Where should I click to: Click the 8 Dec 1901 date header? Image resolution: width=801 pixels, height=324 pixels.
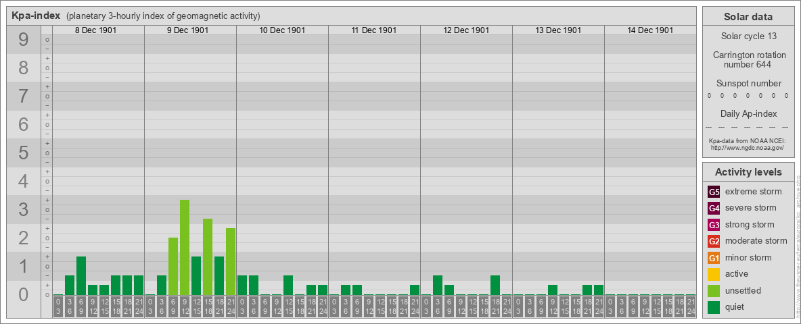pos(95,30)
